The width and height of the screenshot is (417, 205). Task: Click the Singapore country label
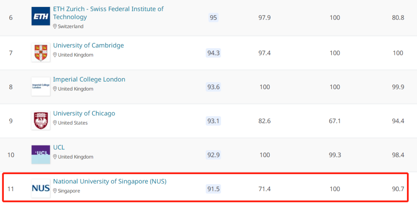coord(69,191)
